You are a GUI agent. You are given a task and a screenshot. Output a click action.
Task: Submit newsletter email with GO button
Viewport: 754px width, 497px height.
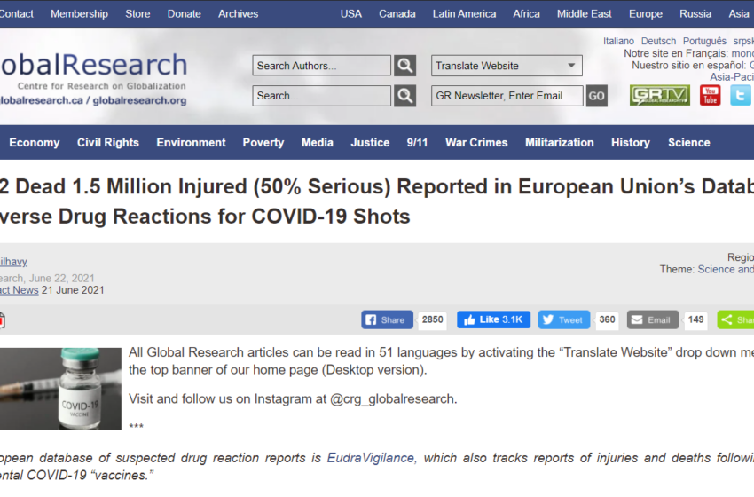pos(596,96)
